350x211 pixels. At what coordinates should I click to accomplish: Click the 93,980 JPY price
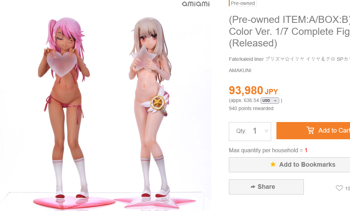254,91
